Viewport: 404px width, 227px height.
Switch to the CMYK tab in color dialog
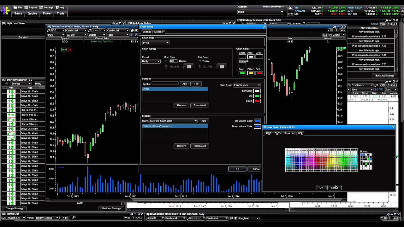pyautogui.click(x=278, y=133)
